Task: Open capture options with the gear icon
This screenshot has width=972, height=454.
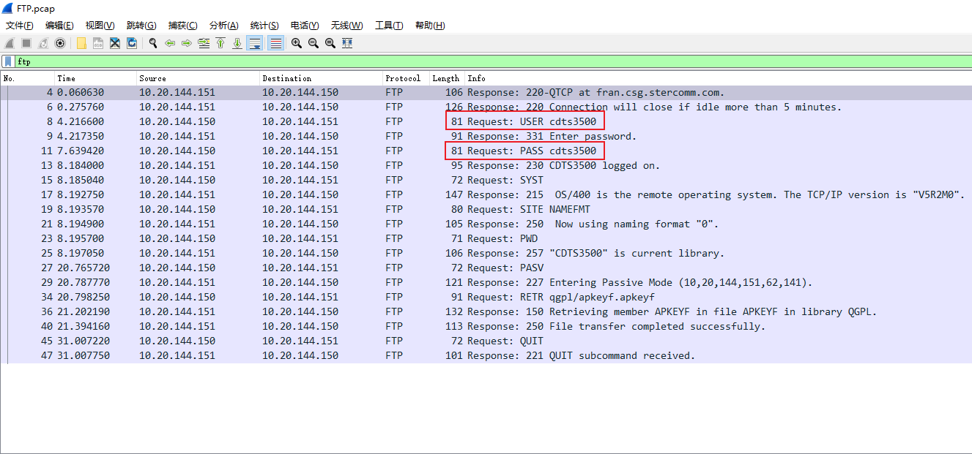Action: click(60, 43)
